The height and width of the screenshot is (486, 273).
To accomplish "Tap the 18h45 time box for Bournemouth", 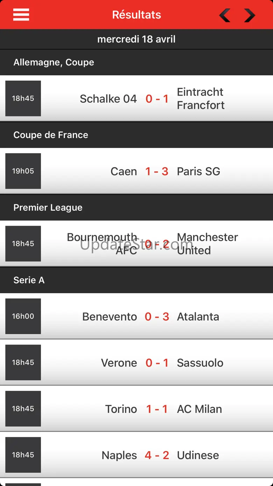I will tap(23, 244).
